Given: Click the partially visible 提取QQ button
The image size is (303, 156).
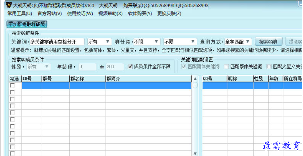Looking at the screenshot, I should coord(294,42).
